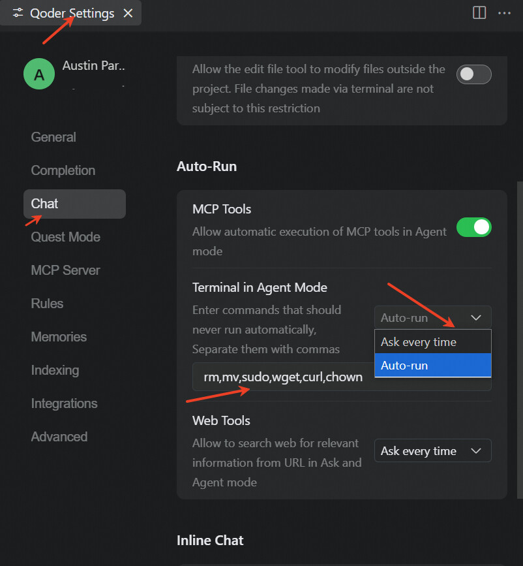Switch to MCP Server settings
Image resolution: width=523 pixels, height=566 pixels.
pos(66,270)
